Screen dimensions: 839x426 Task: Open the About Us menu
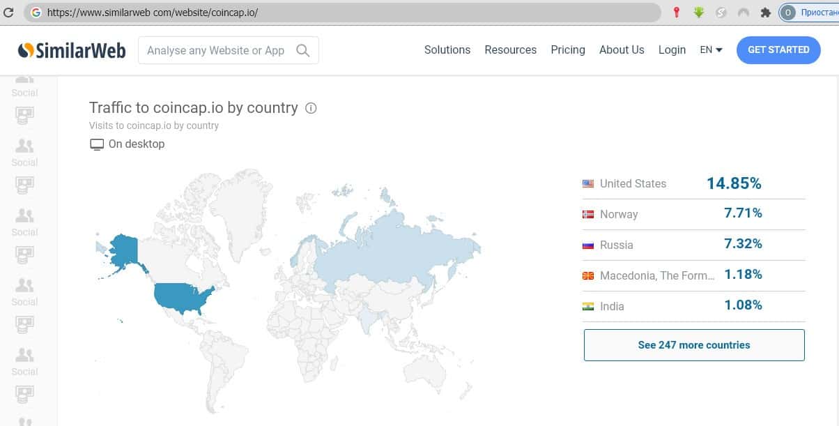point(622,50)
